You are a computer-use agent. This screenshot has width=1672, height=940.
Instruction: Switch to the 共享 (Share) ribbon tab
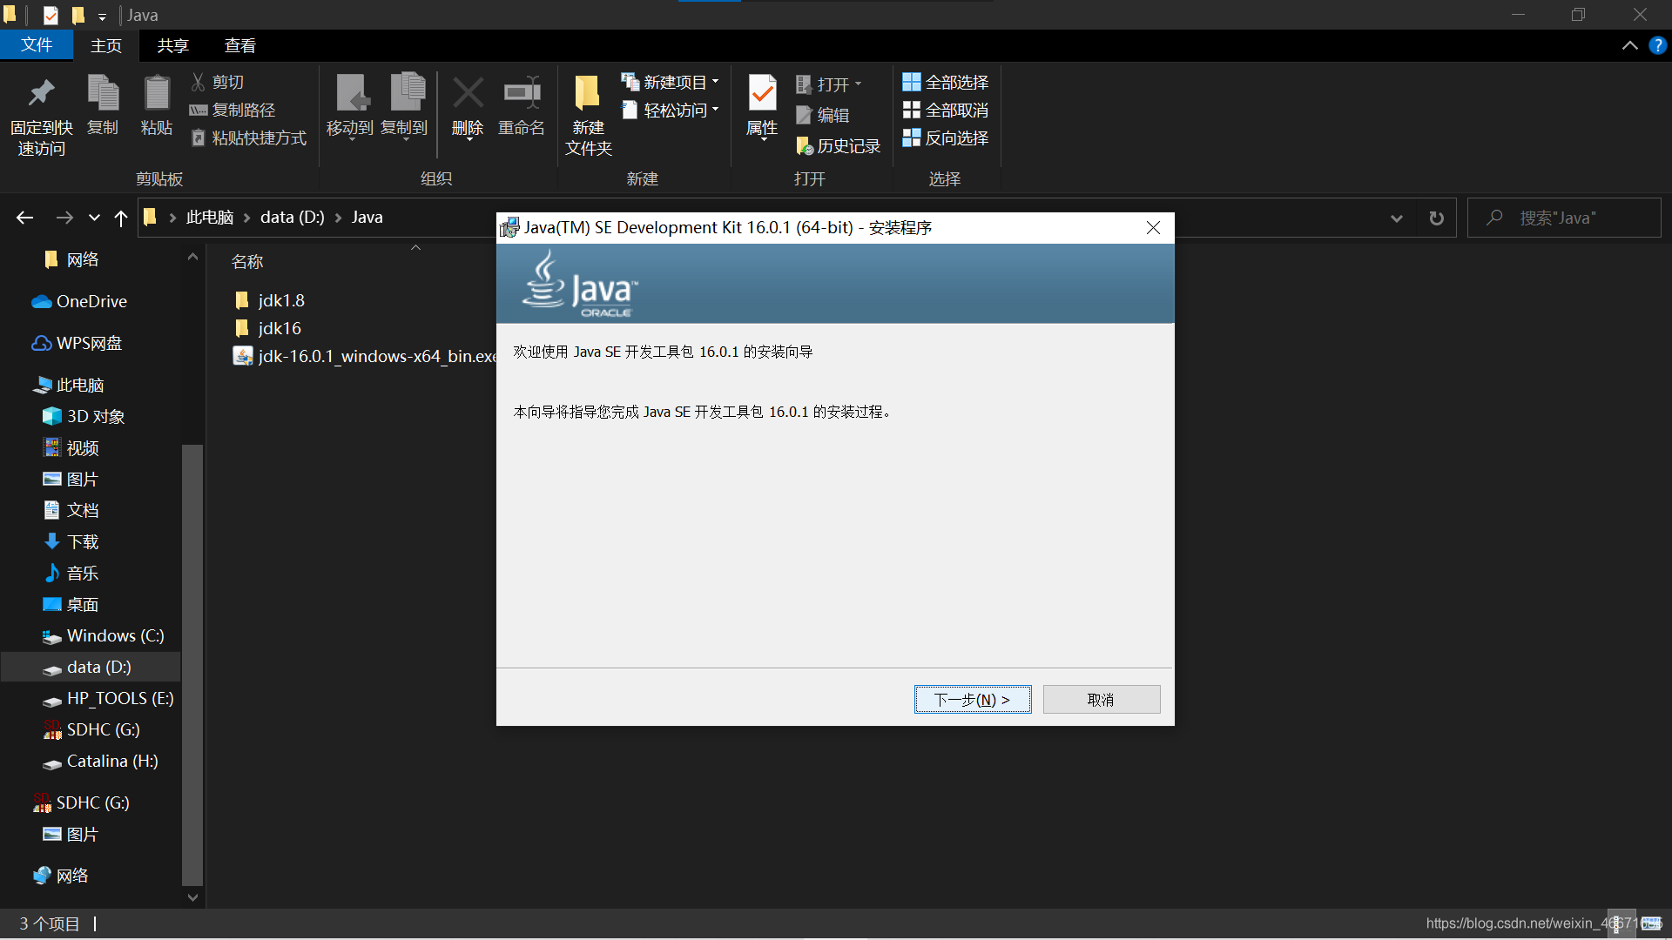tap(172, 45)
